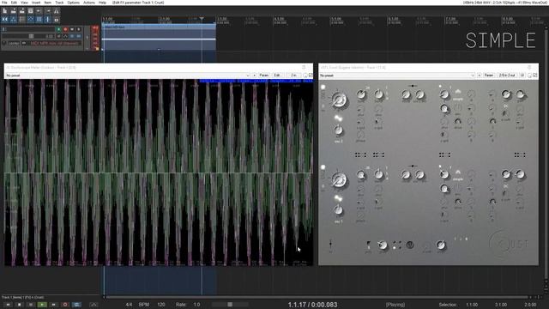Click Param button in Crust window
The width and height of the screenshot is (549, 309).
pyautogui.click(x=488, y=76)
